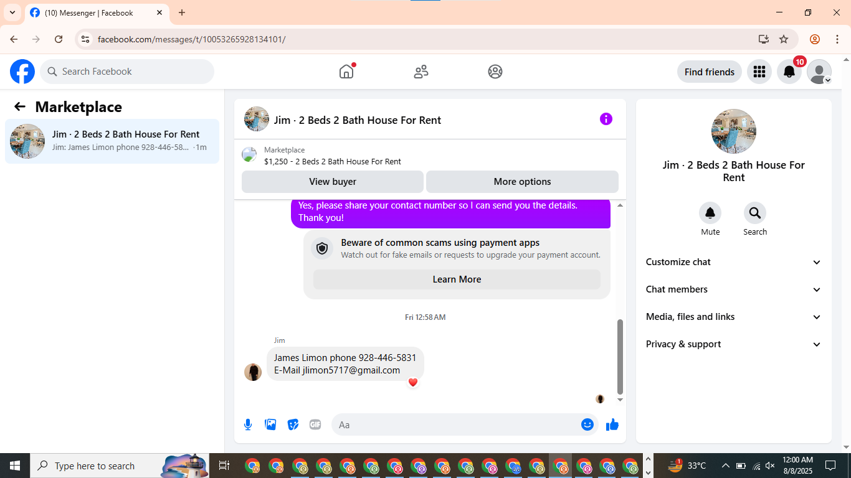This screenshot has height=478, width=851.
Task: Open Chrome's three-dot menu
Action: pos(837,39)
